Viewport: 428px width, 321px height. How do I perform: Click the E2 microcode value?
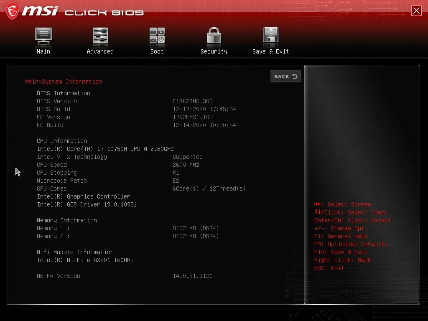(x=176, y=181)
